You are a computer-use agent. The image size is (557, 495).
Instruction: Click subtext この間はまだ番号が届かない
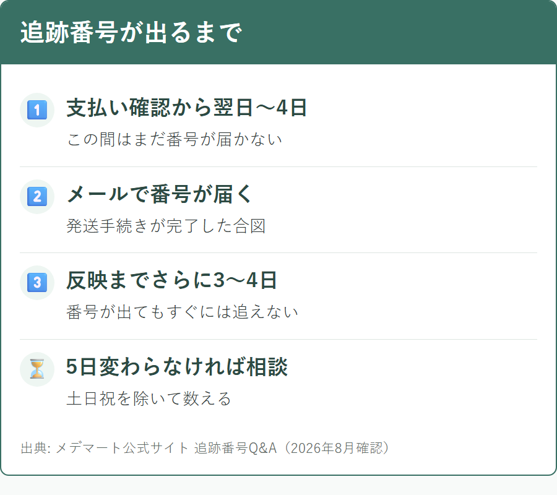click(175, 139)
